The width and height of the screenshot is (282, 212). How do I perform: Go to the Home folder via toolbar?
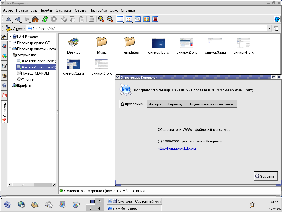click(x=35, y=19)
